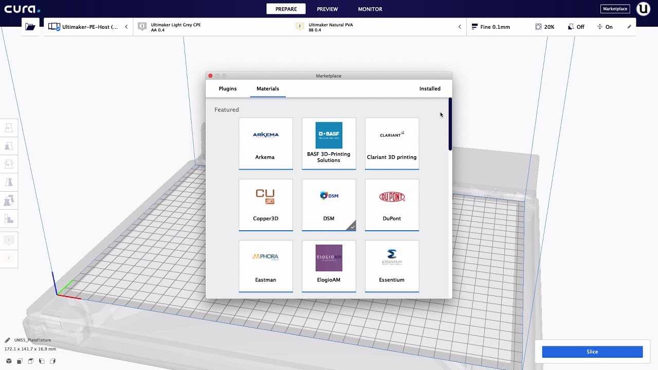Click the blue Slice button

coord(592,351)
